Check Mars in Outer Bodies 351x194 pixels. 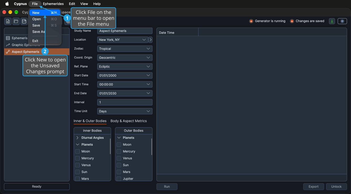point(119,172)
